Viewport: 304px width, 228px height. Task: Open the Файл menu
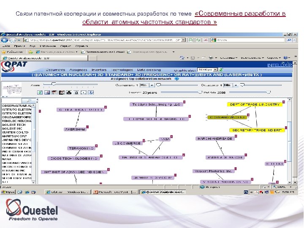(x=6, y=46)
